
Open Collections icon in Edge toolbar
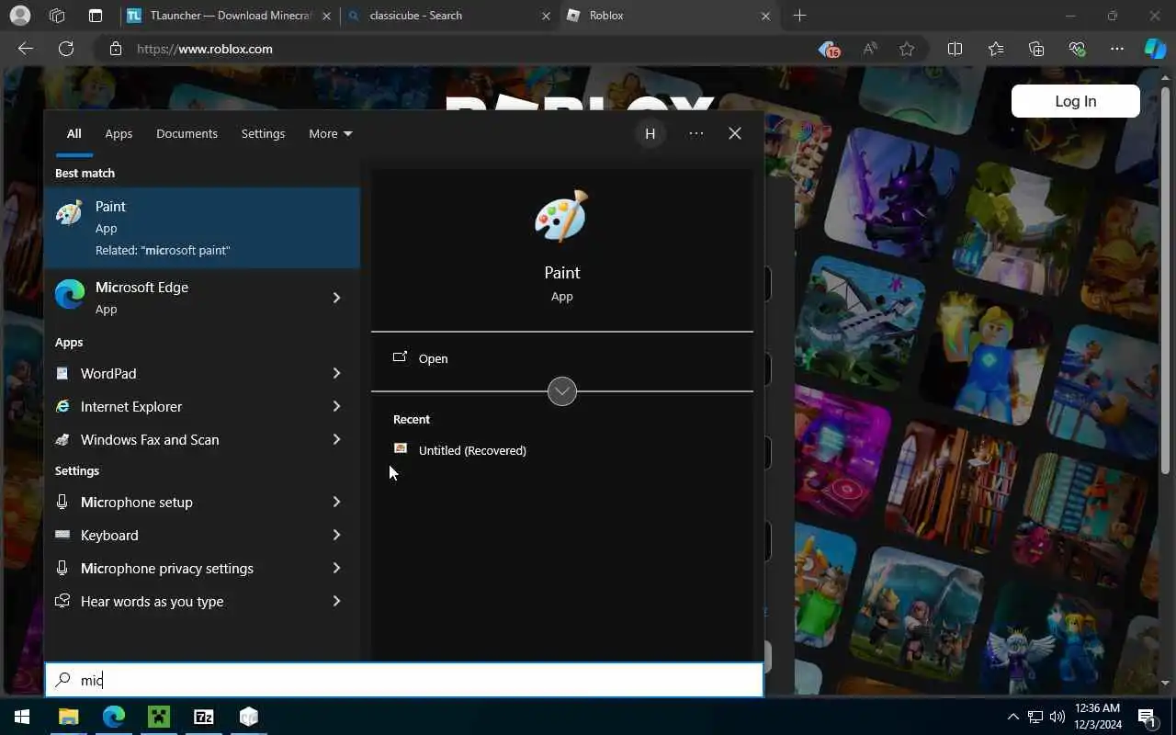[1036, 49]
